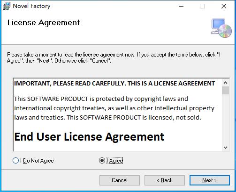Screen dimensions: 236x192
Task: Close the installer window
Action: click(224, 6)
